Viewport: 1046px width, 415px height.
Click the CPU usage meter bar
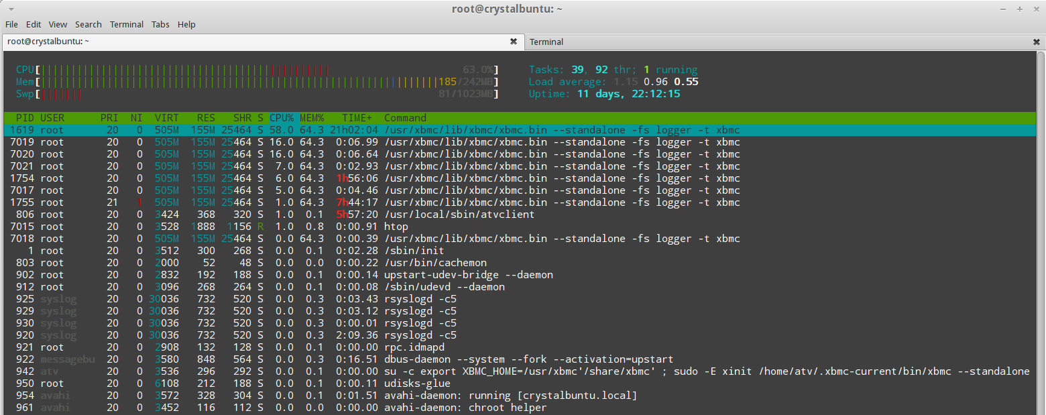click(257, 70)
